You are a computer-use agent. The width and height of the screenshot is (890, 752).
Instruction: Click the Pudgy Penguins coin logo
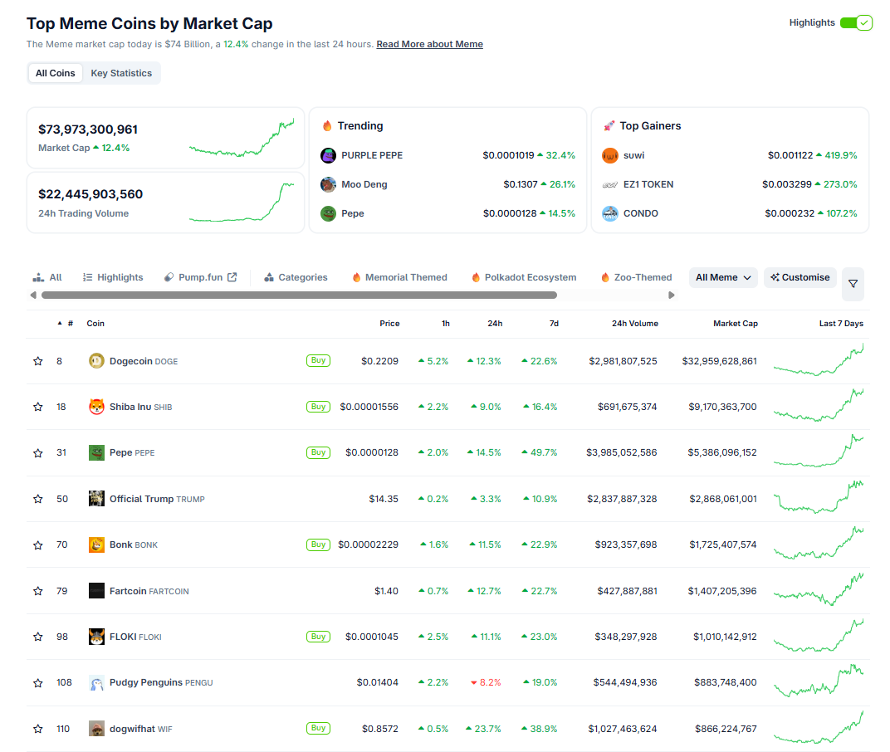[x=96, y=683]
